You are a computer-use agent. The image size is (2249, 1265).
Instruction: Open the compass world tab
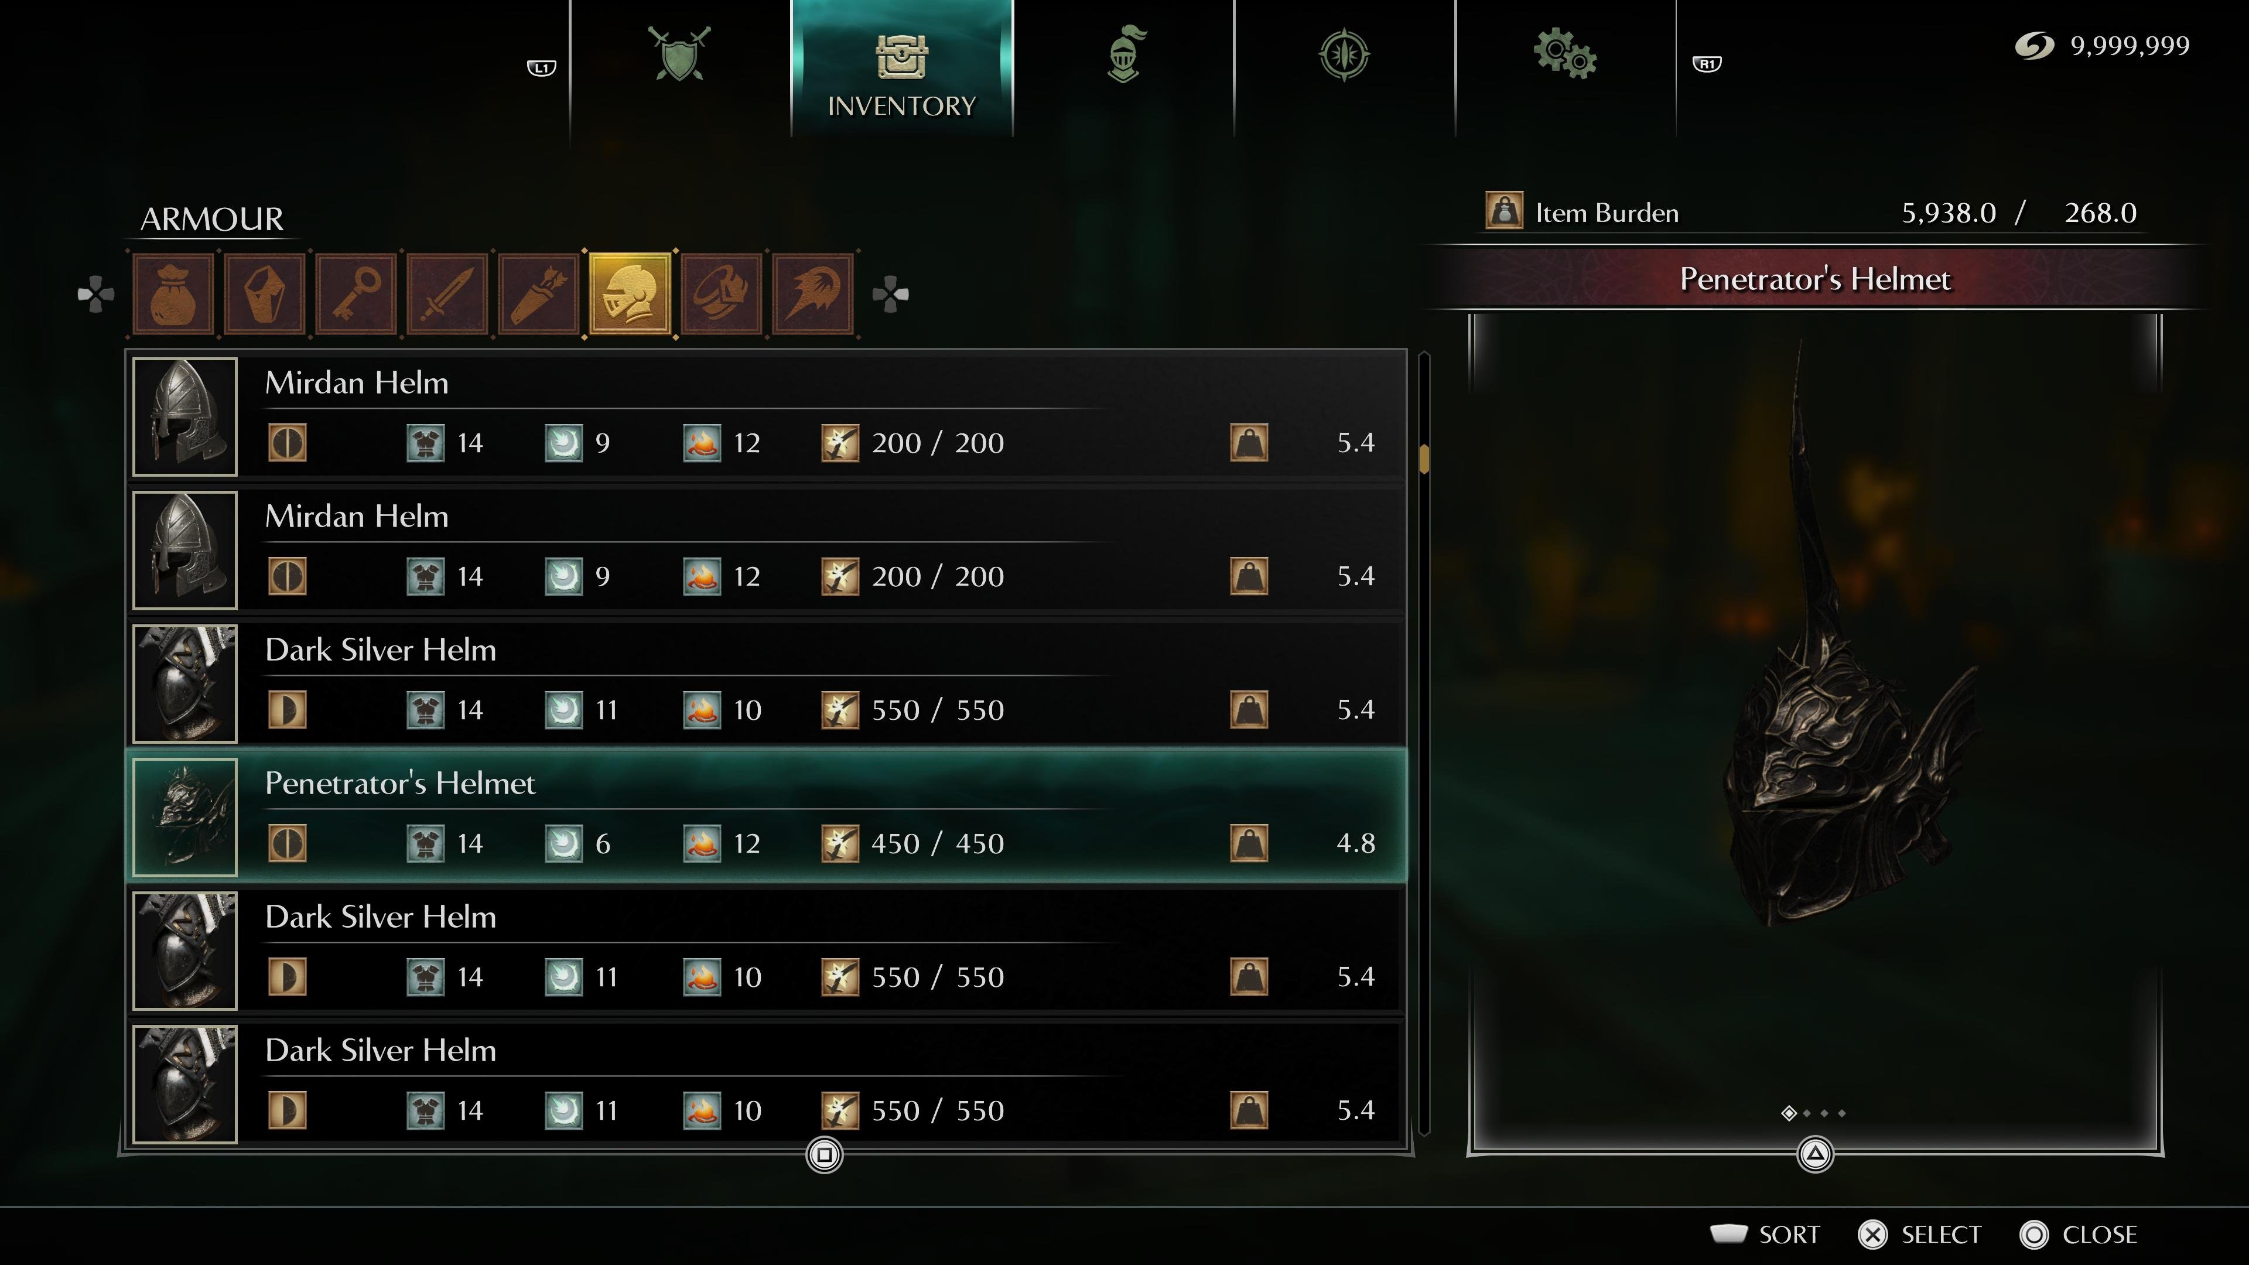1345,55
